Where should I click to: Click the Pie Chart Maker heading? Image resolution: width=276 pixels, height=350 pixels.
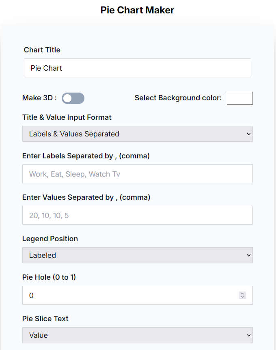click(137, 10)
